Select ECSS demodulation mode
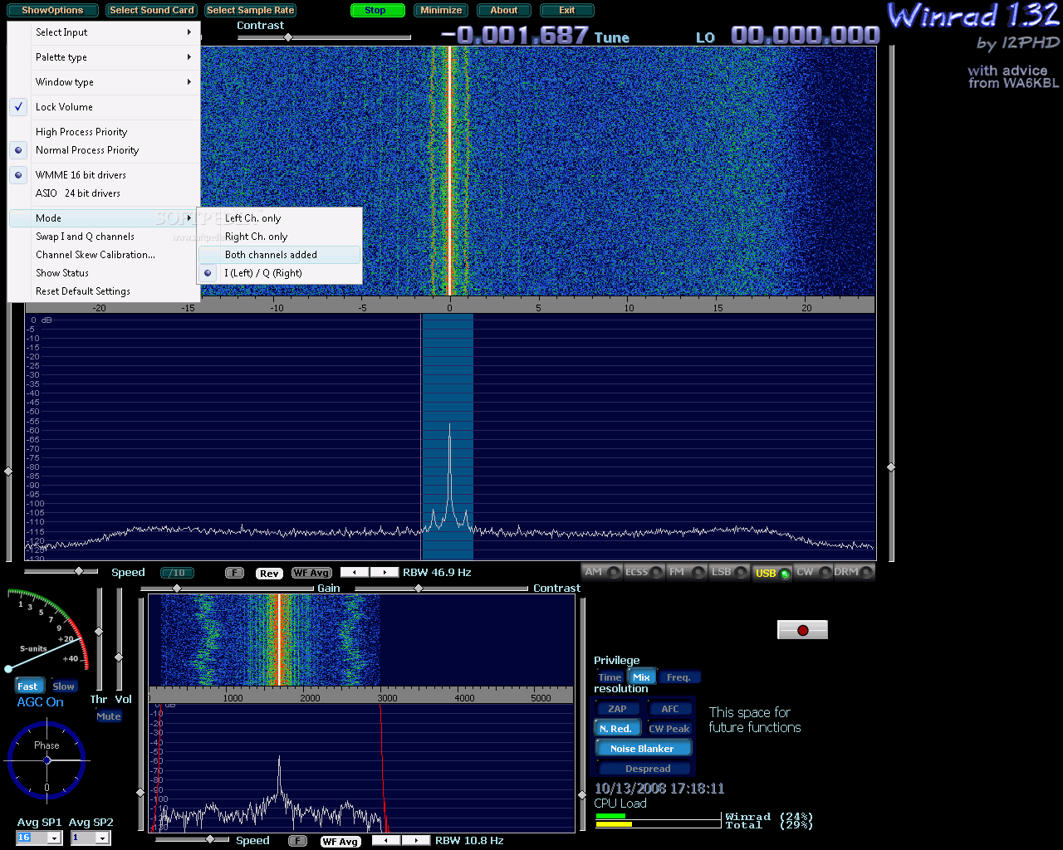 point(644,572)
